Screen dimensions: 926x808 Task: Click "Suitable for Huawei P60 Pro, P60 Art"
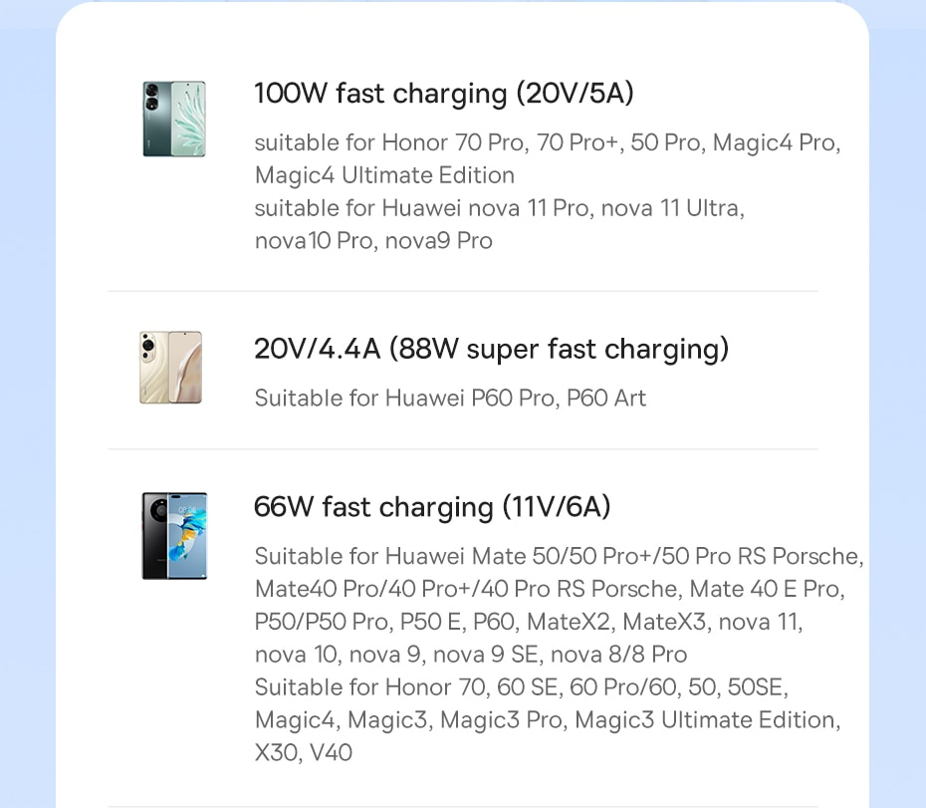click(450, 399)
